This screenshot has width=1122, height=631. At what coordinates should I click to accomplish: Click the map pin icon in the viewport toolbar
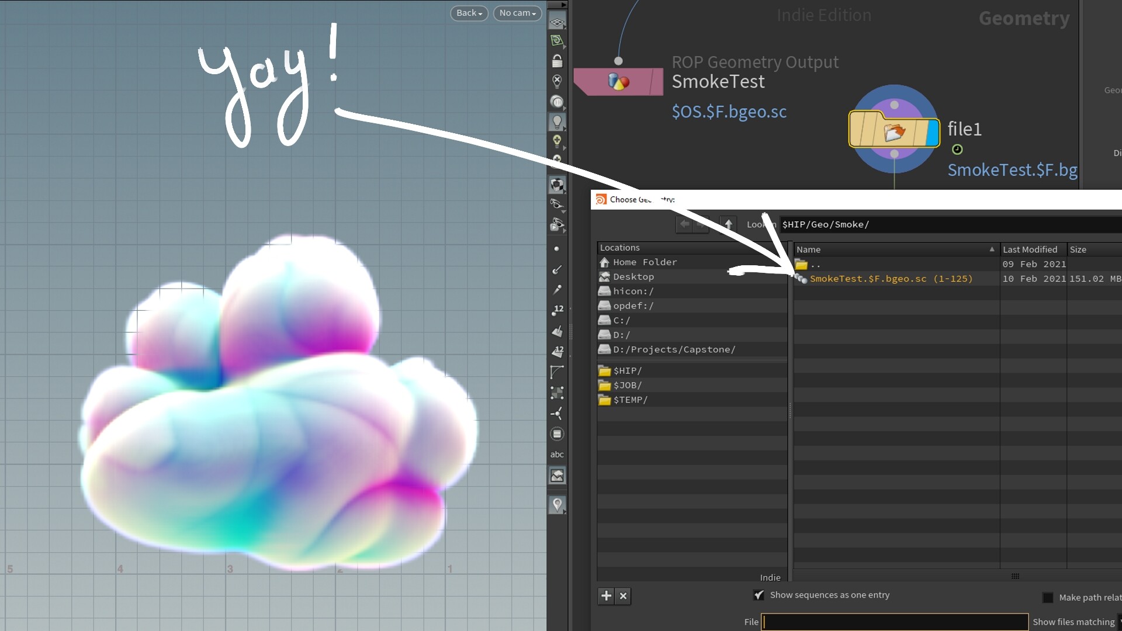[557, 505]
